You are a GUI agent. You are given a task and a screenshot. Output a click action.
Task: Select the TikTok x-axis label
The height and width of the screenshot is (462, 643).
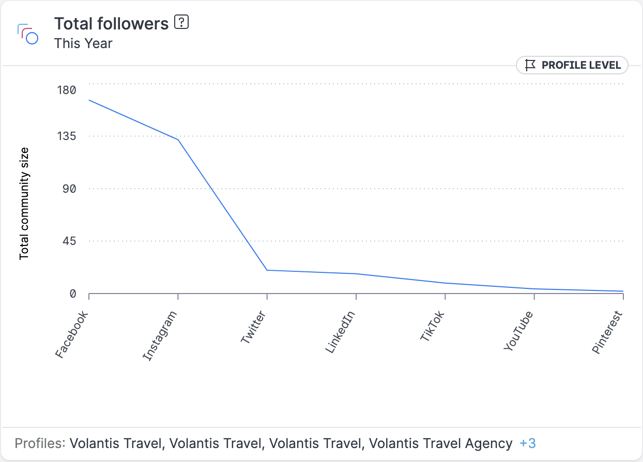pos(432,327)
